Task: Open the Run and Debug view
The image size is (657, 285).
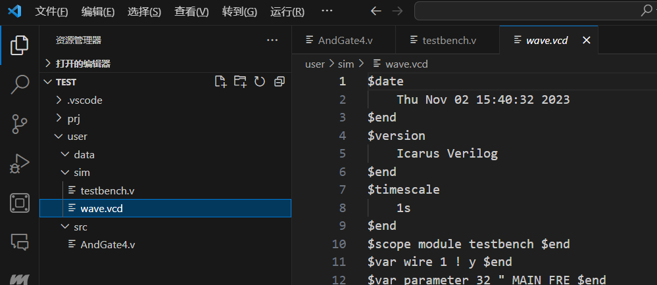Action: [x=20, y=163]
